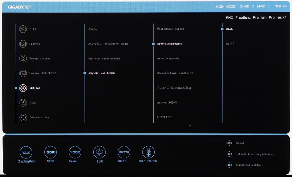Screen dimensions: 292x177
Task: Select the picture icon for Графика
Action: pos(23,44)
